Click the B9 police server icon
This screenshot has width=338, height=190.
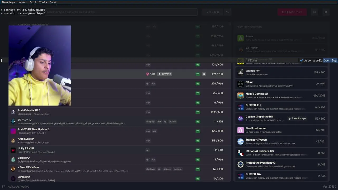click(x=13, y=121)
